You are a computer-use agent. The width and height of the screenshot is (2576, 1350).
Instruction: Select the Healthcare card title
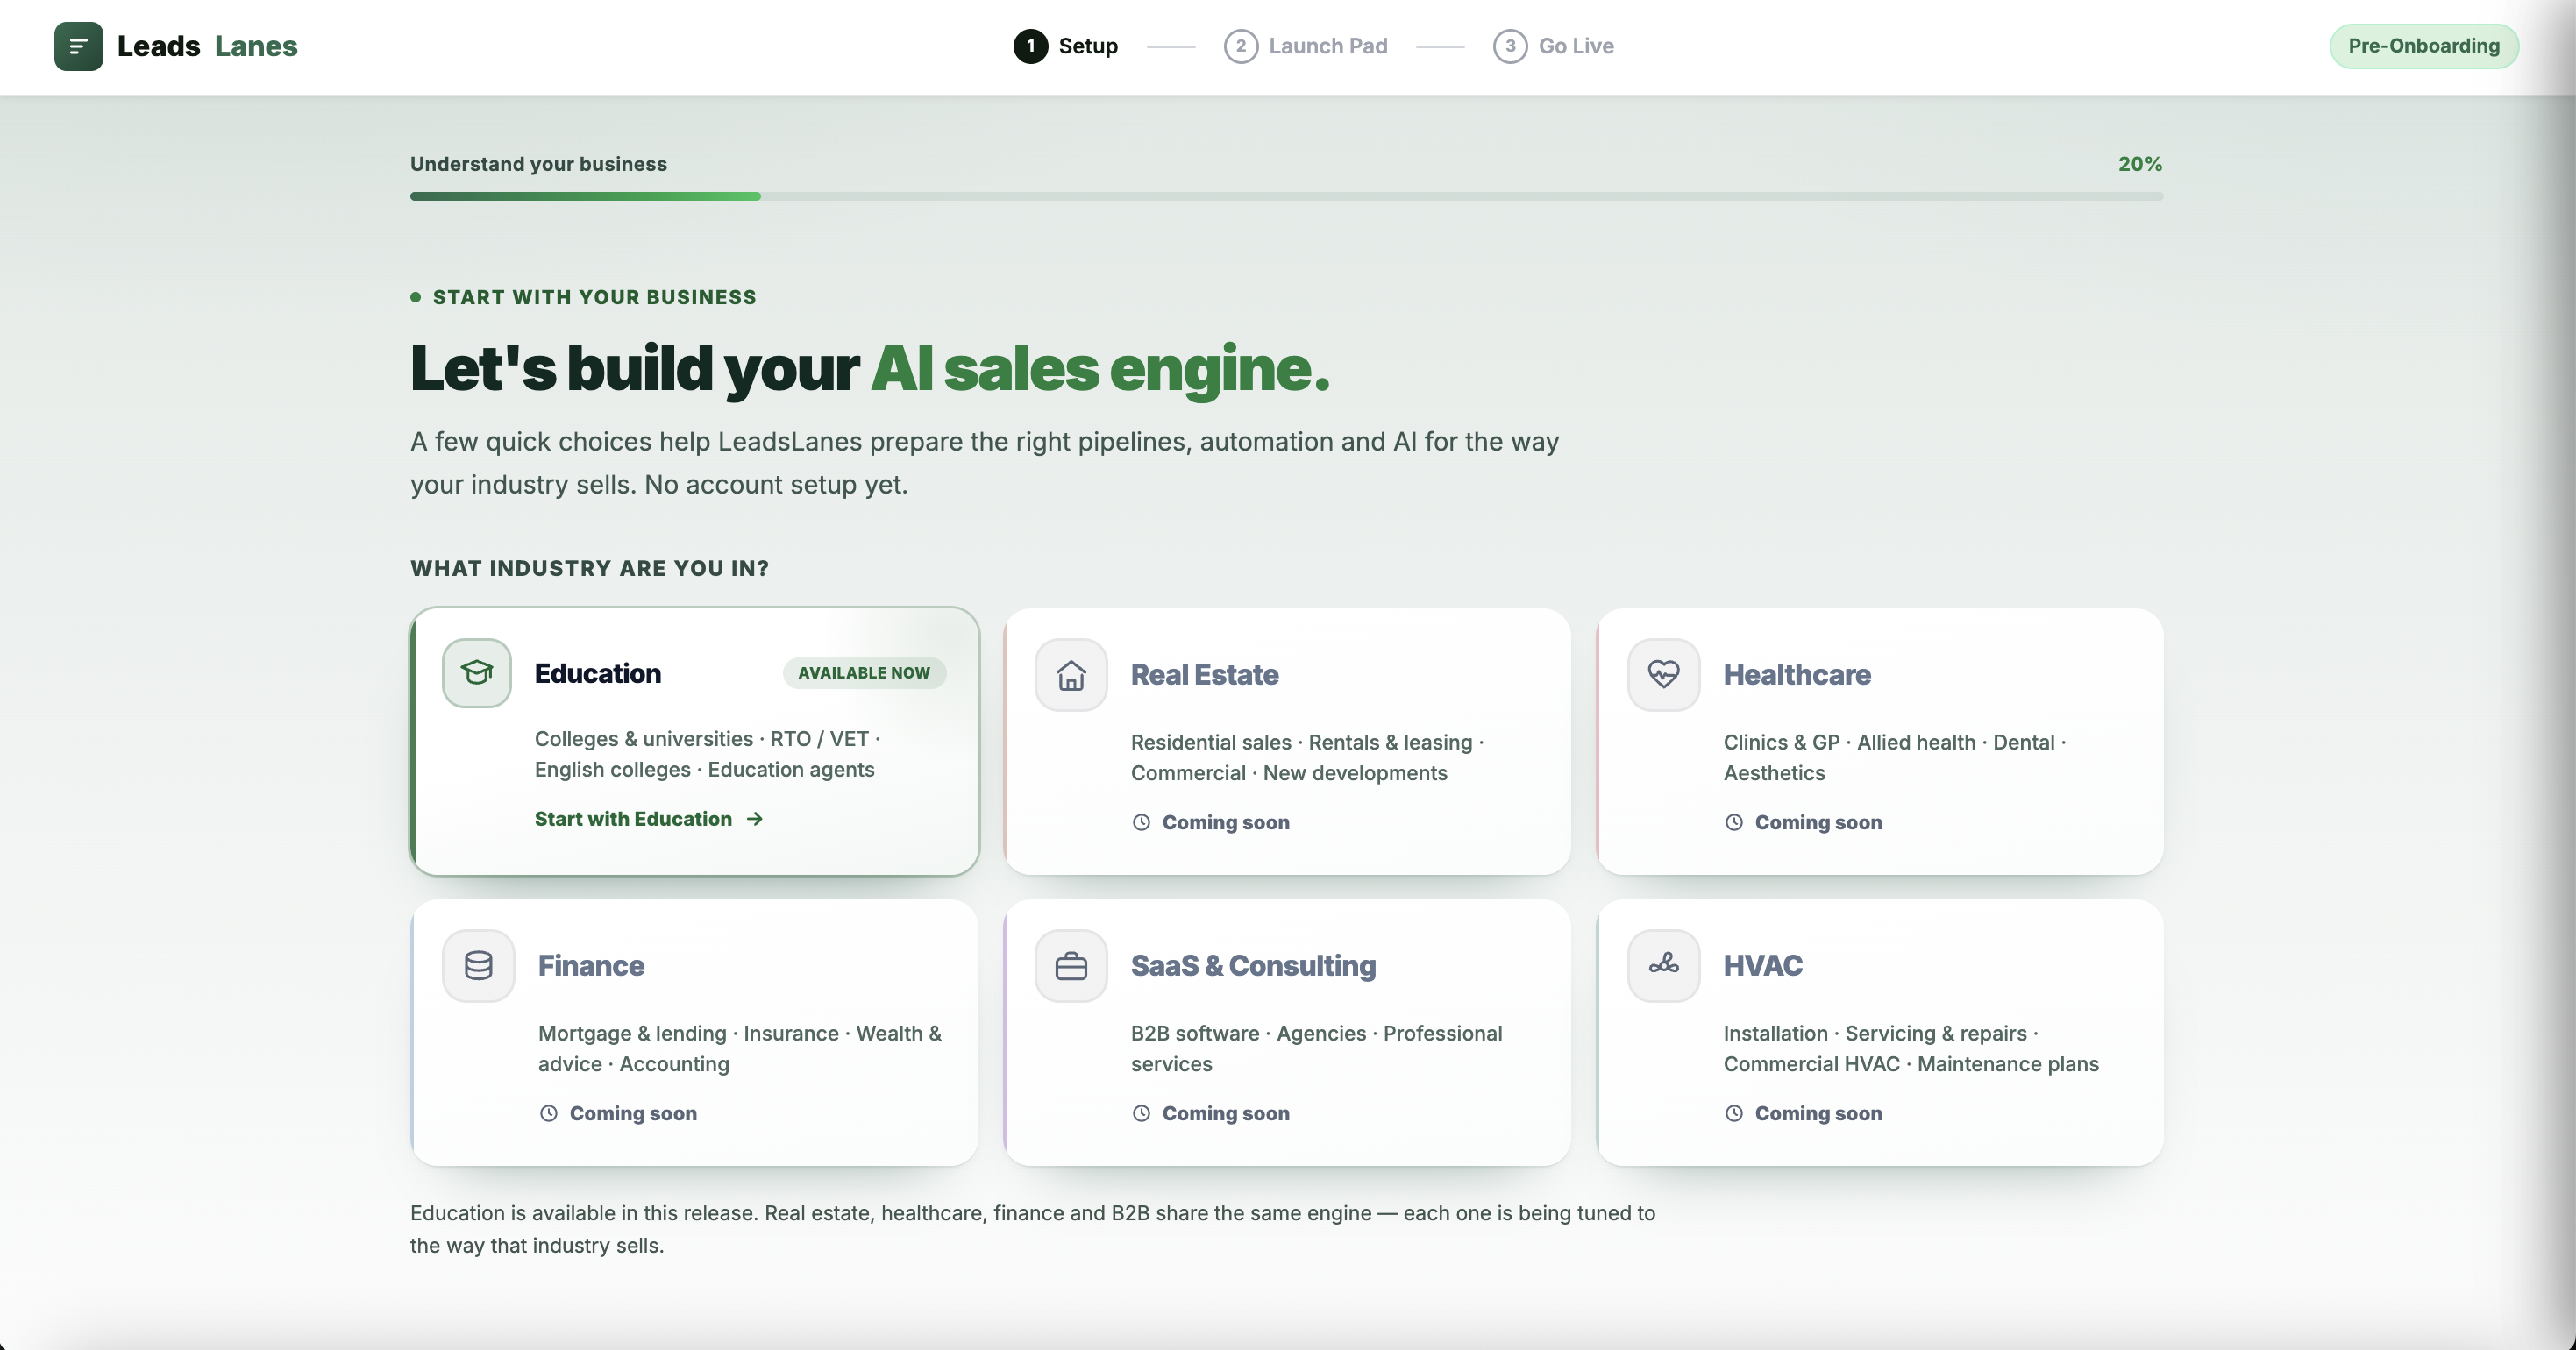coord(1797,675)
